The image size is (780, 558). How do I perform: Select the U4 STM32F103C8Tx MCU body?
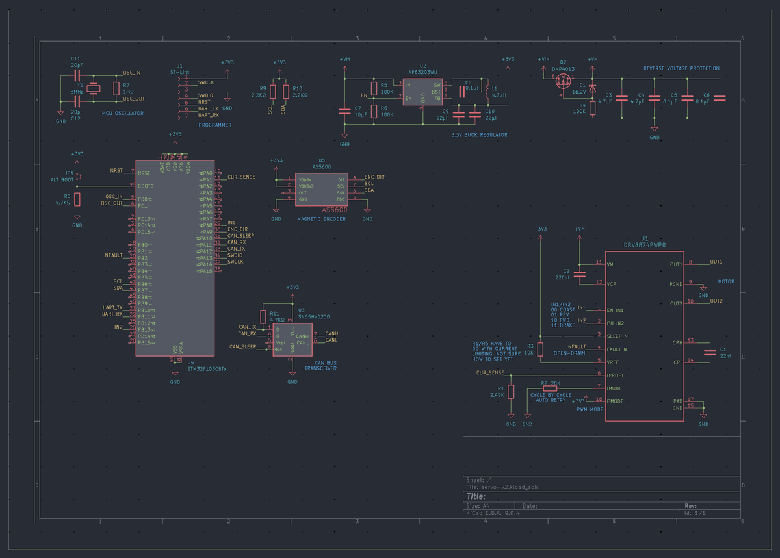tap(175, 258)
